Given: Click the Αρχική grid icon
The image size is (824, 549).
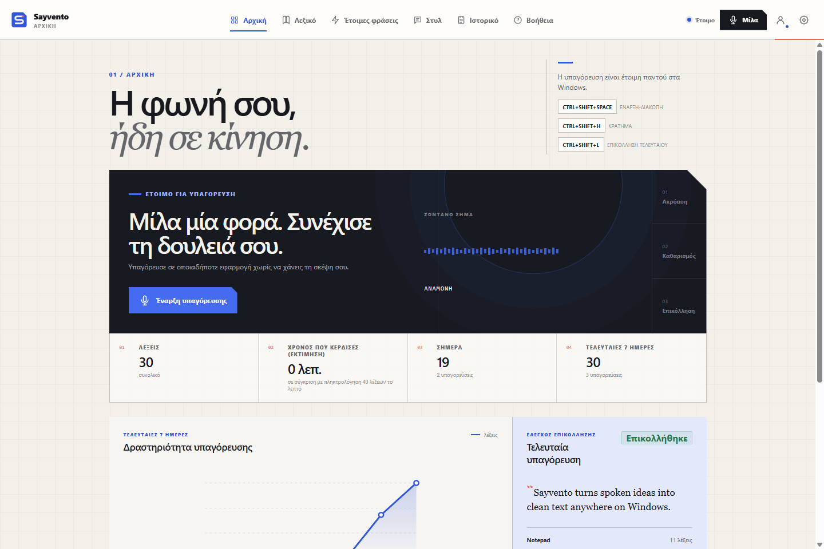Looking at the screenshot, I should tap(235, 20).
